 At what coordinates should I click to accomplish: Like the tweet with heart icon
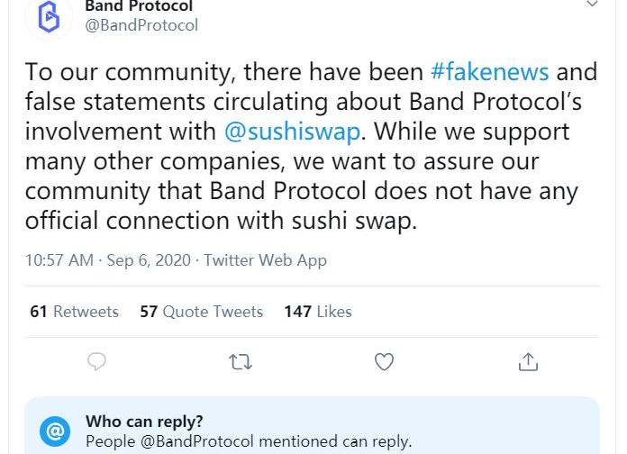click(x=384, y=362)
